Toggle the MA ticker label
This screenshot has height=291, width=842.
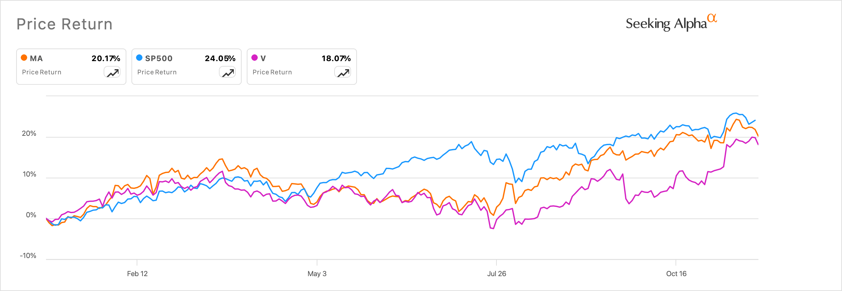pos(36,59)
